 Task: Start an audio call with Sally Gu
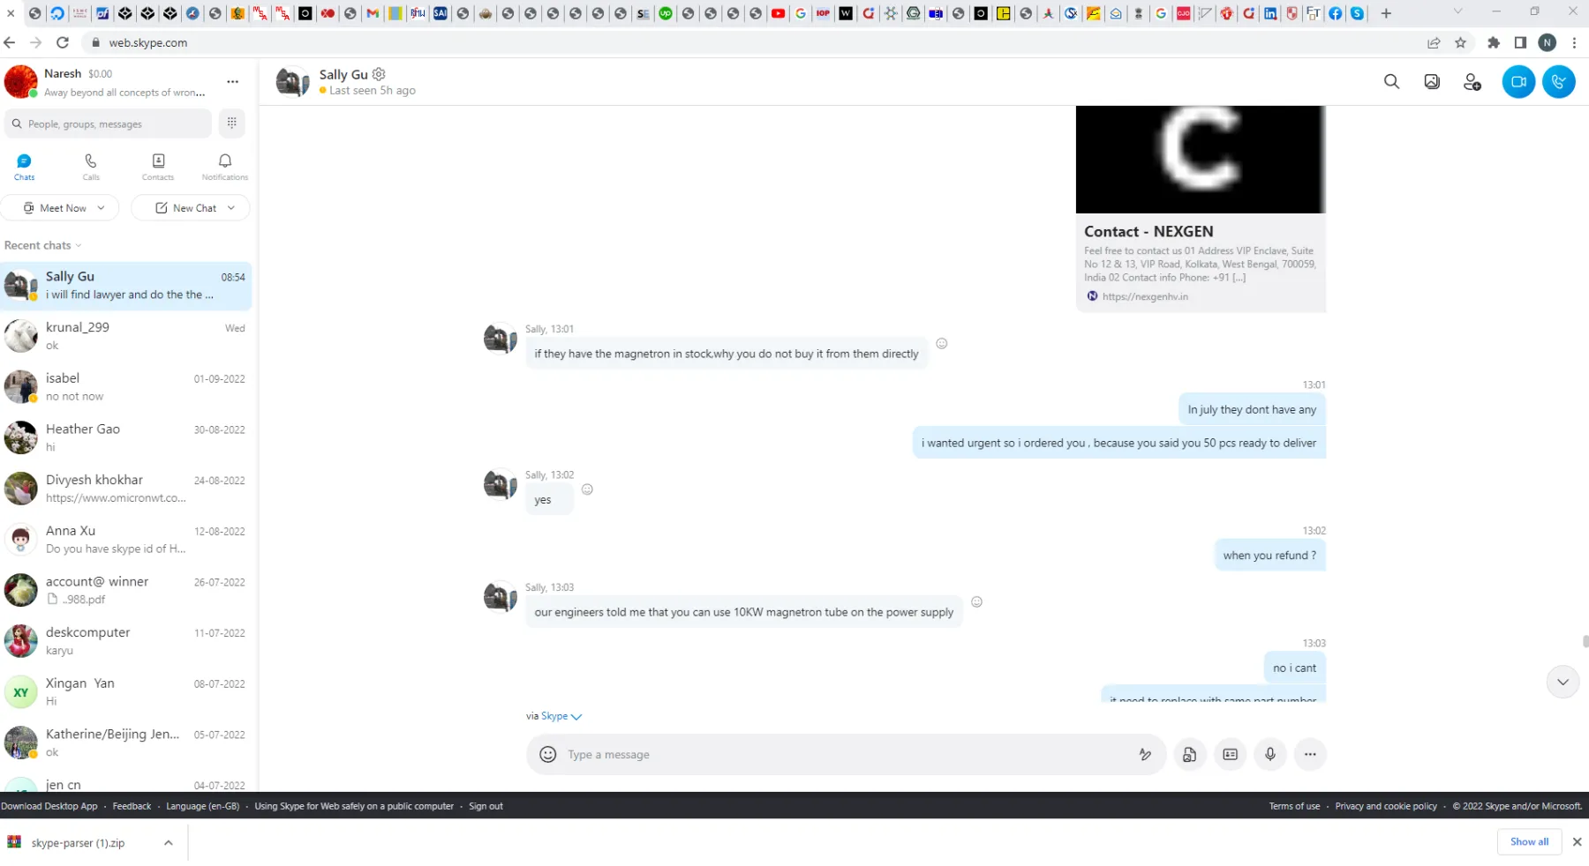(x=1559, y=82)
